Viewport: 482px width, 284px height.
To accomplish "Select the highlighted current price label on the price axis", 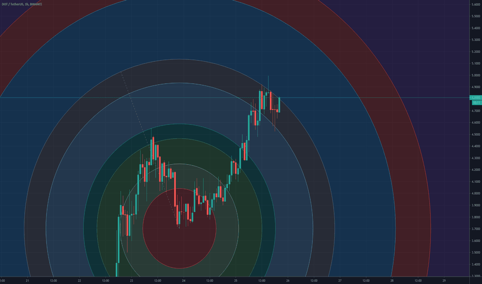I will pyautogui.click(x=476, y=98).
